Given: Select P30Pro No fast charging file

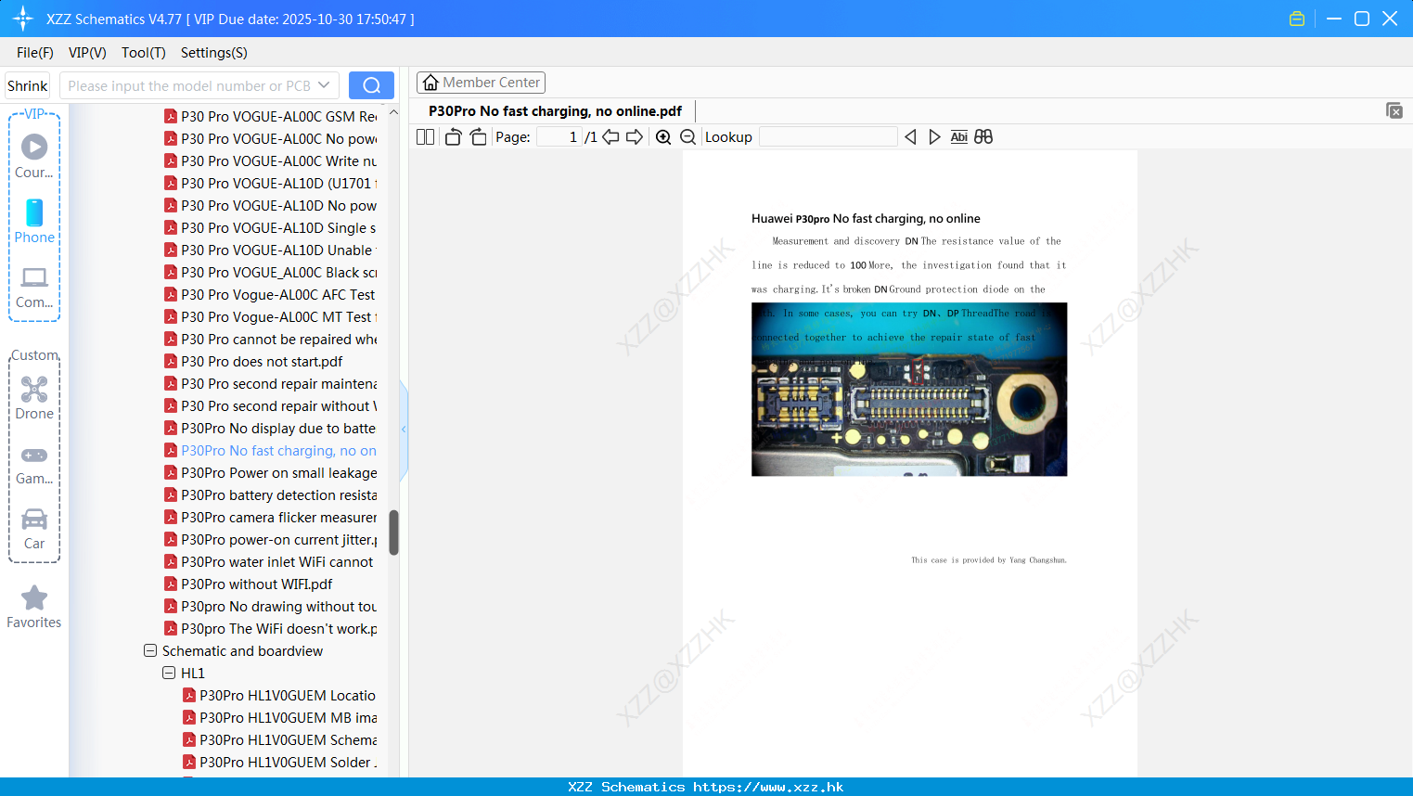Looking at the screenshot, I should pos(271,451).
